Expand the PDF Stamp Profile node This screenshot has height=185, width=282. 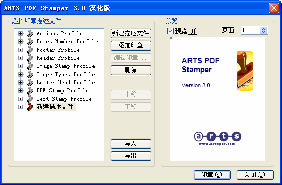click(20, 90)
